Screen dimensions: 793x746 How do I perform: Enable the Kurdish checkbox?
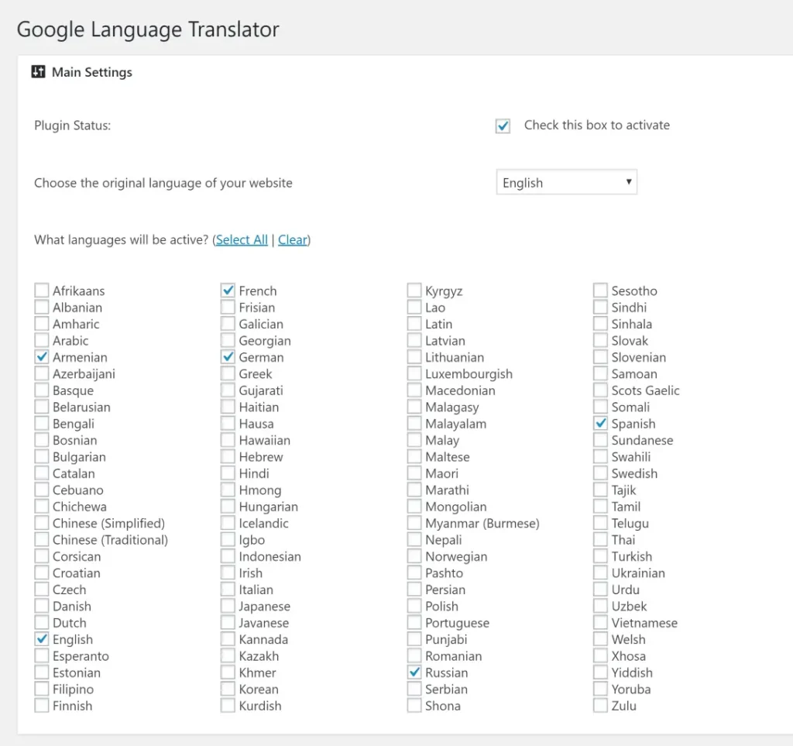coord(228,705)
